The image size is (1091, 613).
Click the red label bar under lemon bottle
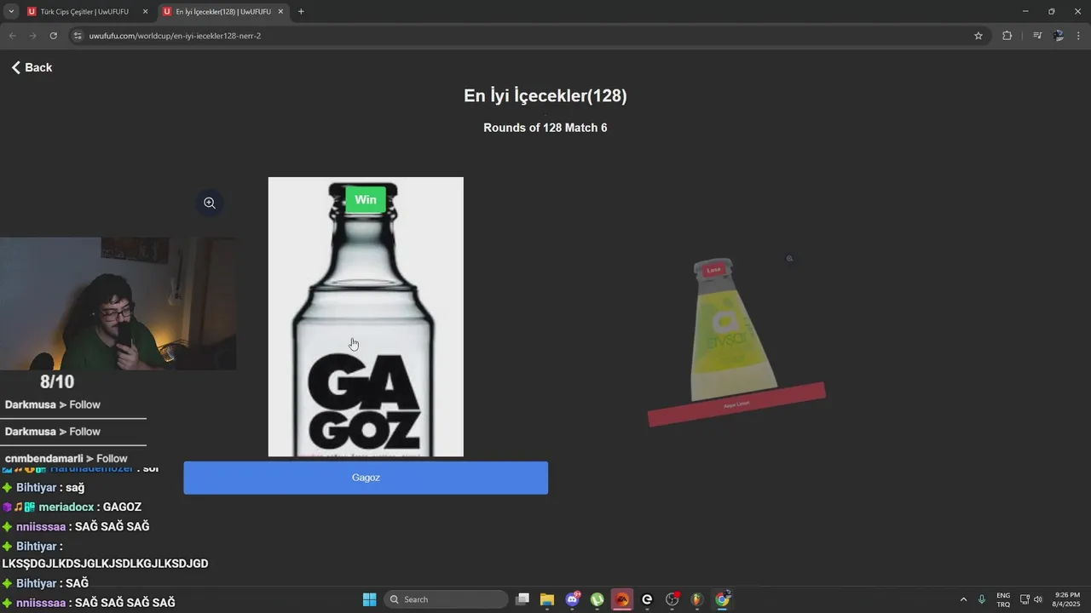click(x=736, y=404)
